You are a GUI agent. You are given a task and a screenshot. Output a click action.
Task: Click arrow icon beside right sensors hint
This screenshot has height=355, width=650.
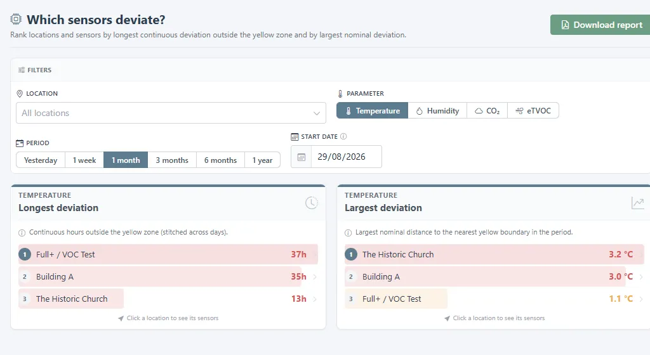pyautogui.click(x=447, y=318)
